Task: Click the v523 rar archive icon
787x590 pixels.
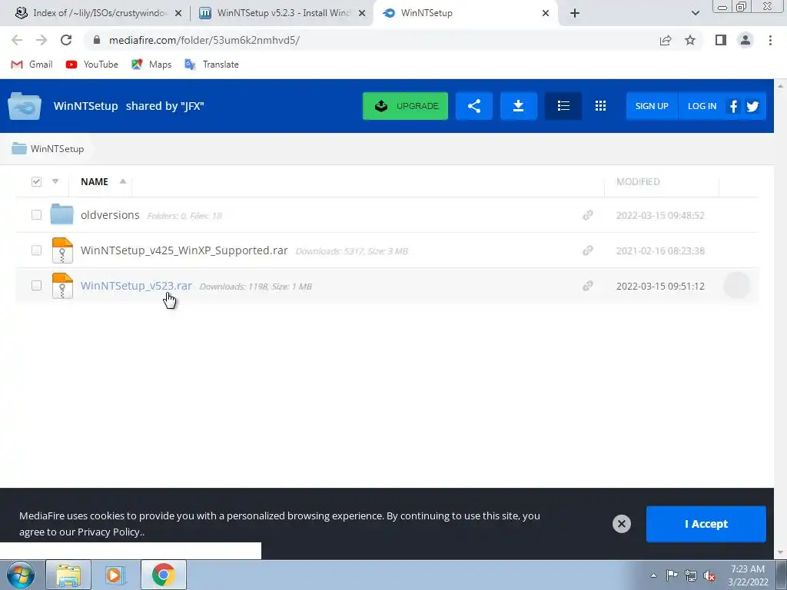Action: point(62,286)
